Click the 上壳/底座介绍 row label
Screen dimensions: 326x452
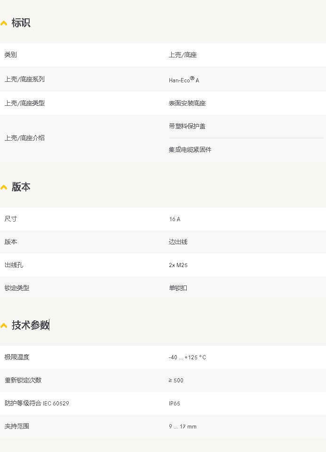(x=24, y=138)
